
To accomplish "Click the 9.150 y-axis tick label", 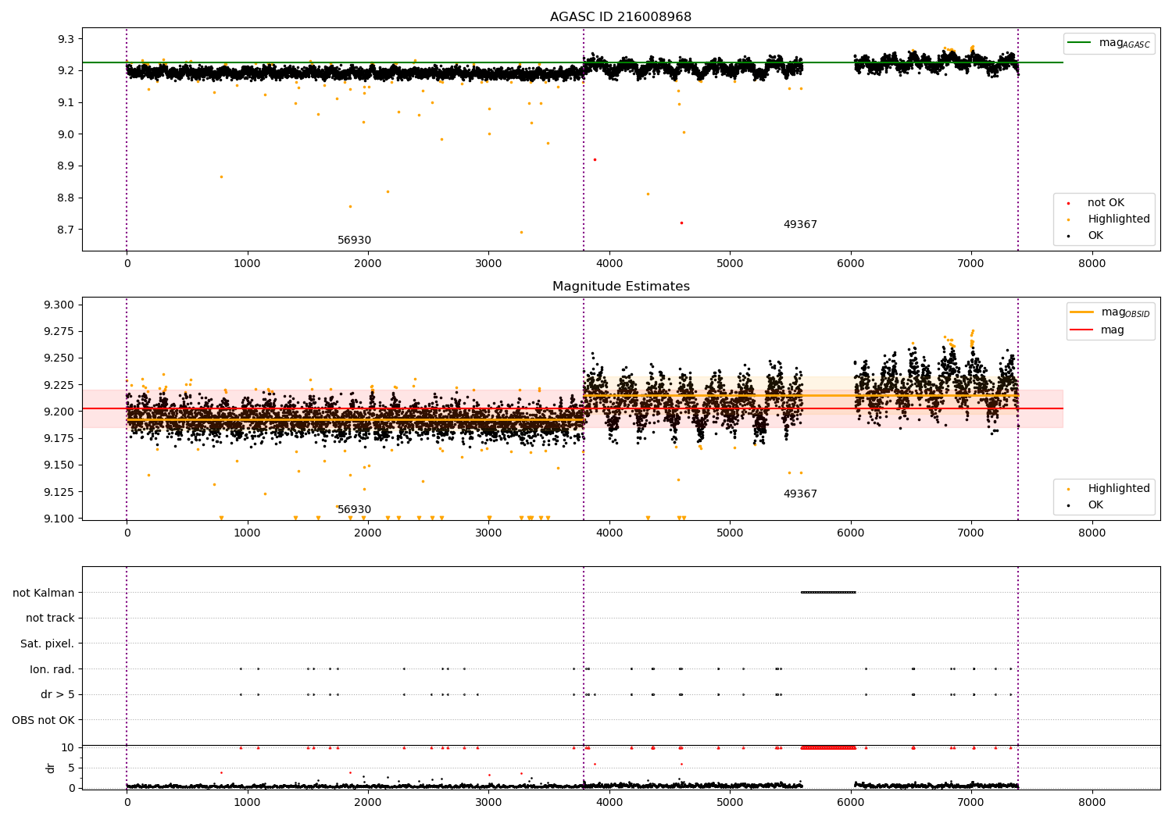I will pyautogui.click(x=61, y=465).
